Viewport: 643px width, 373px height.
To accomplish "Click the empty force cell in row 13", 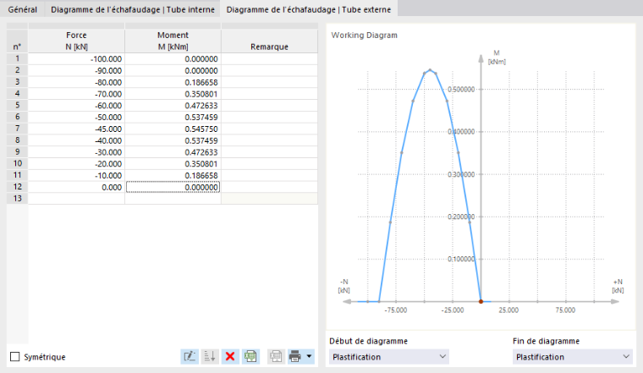I will (x=76, y=199).
